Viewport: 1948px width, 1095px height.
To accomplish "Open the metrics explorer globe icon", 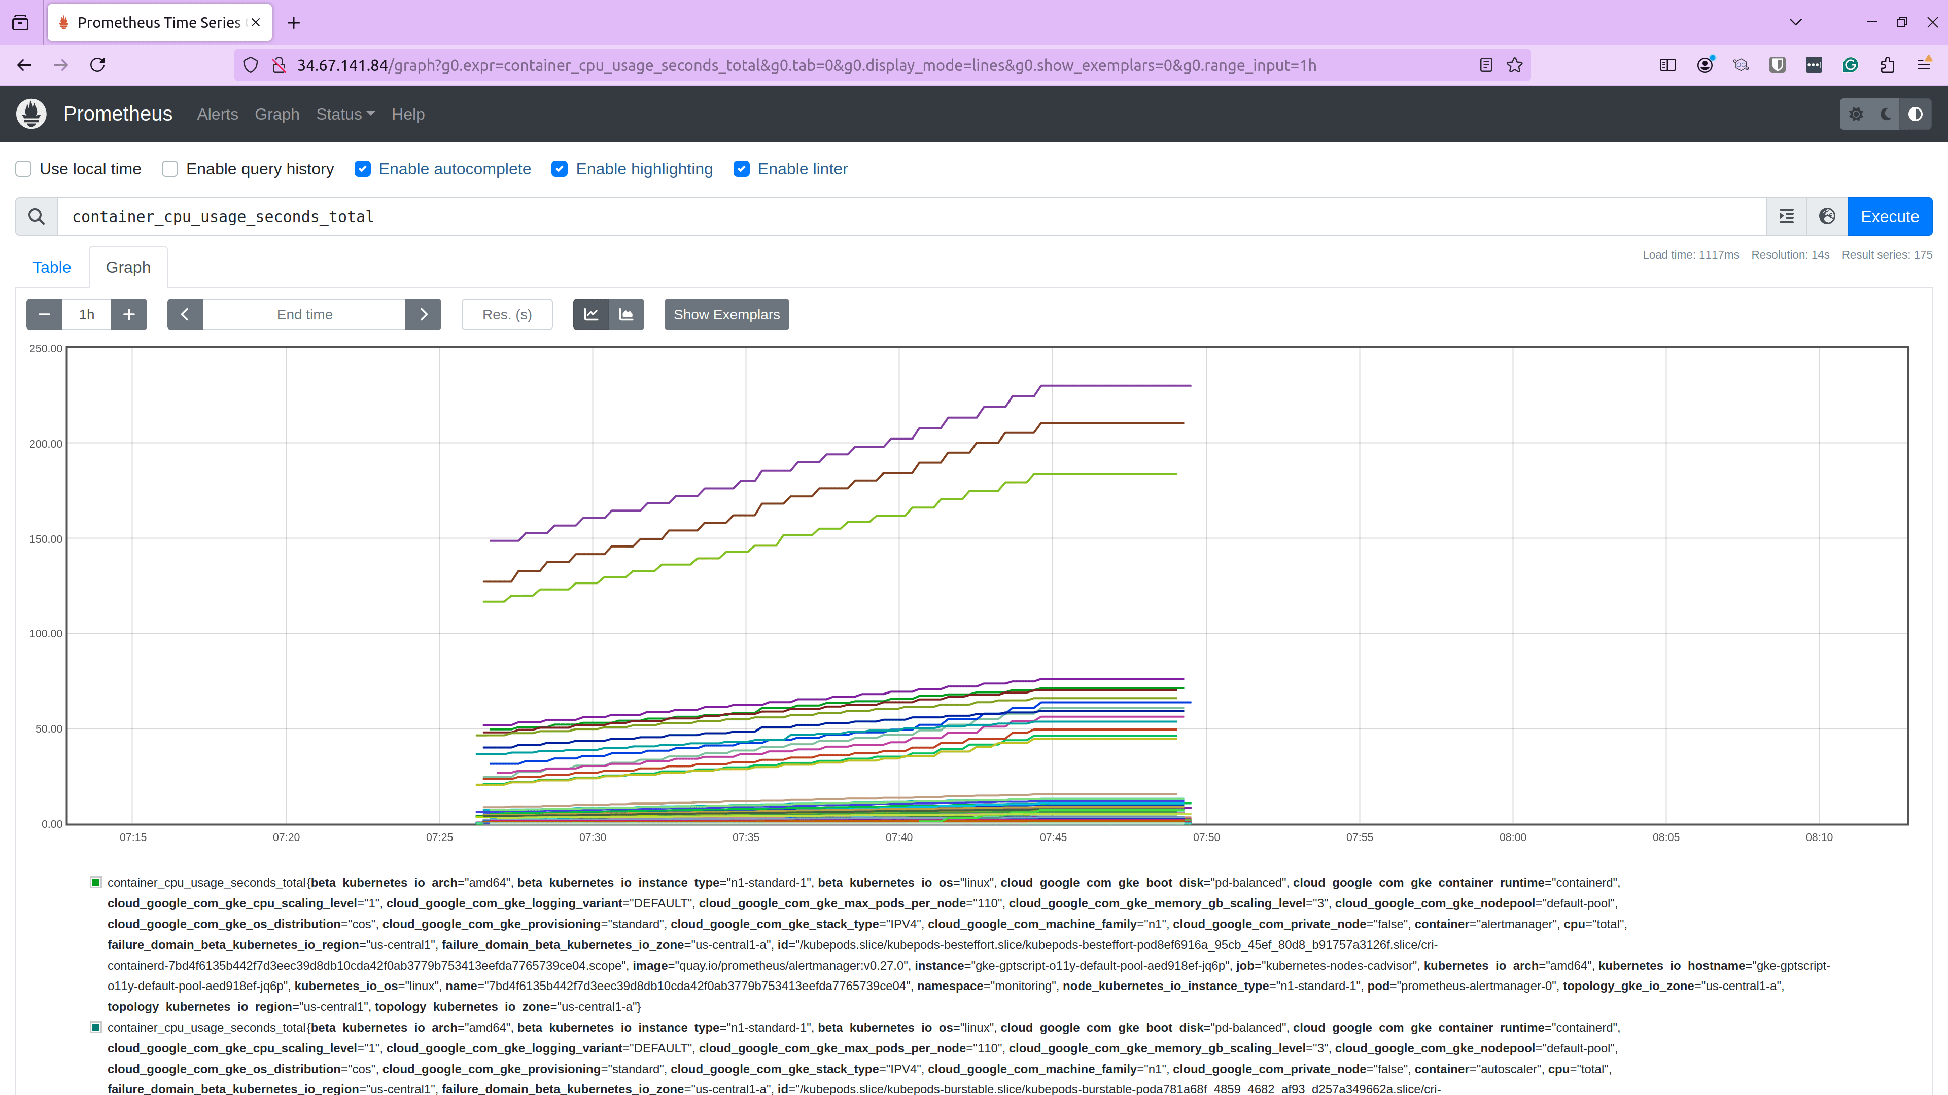I will pyautogui.click(x=1827, y=217).
